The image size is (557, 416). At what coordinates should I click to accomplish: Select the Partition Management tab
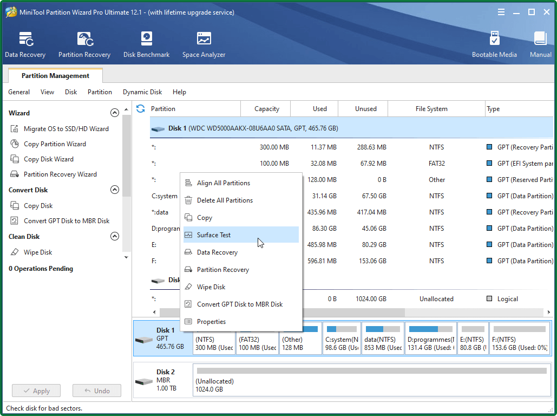pos(55,76)
